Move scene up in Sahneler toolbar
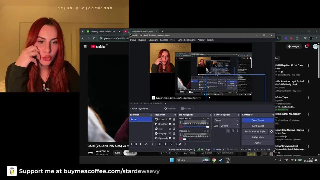The width and height of the screenshot is (320, 180). [x=146, y=144]
